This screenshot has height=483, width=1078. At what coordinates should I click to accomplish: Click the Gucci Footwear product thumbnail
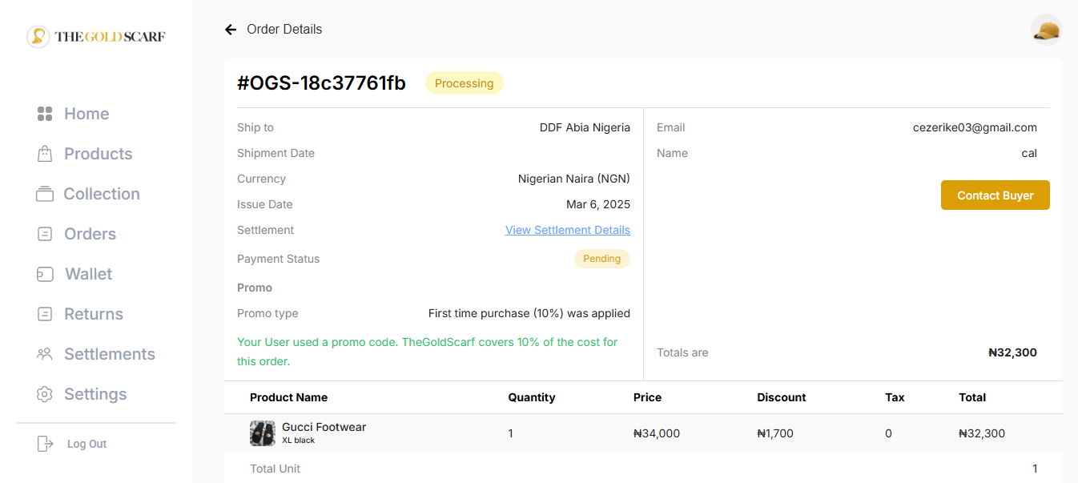pyautogui.click(x=263, y=433)
